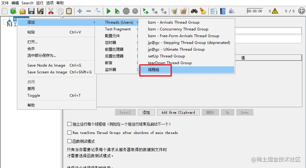The width and height of the screenshot is (306, 168).
Task: Click the 添加 button below the variables table
Action: click(x=146, y=112)
